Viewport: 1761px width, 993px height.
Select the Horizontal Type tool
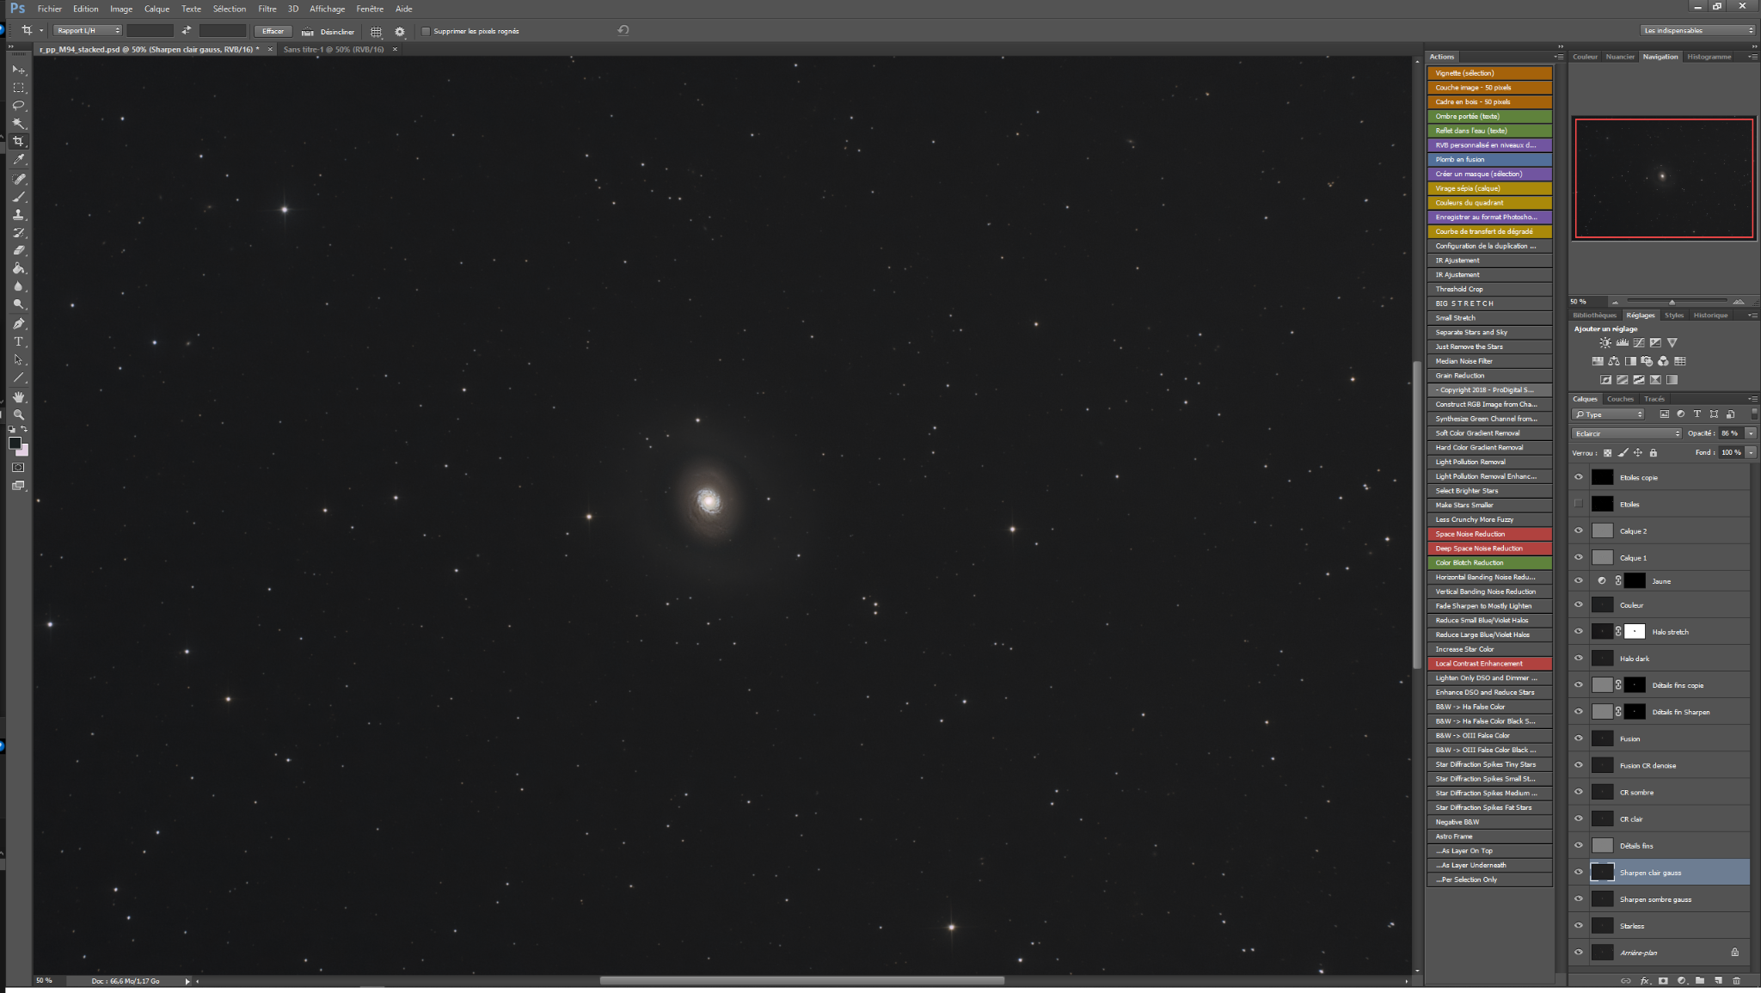pyautogui.click(x=18, y=342)
